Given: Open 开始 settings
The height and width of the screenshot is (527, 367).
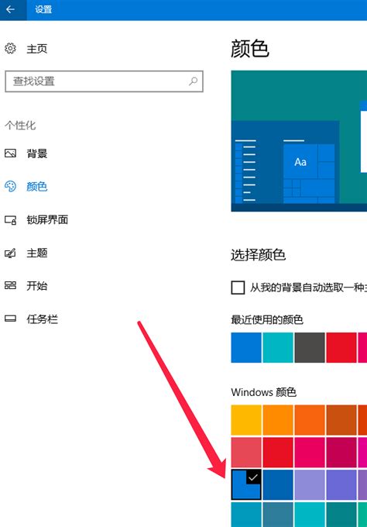Looking at the screenshot, I should coord(37,286).
